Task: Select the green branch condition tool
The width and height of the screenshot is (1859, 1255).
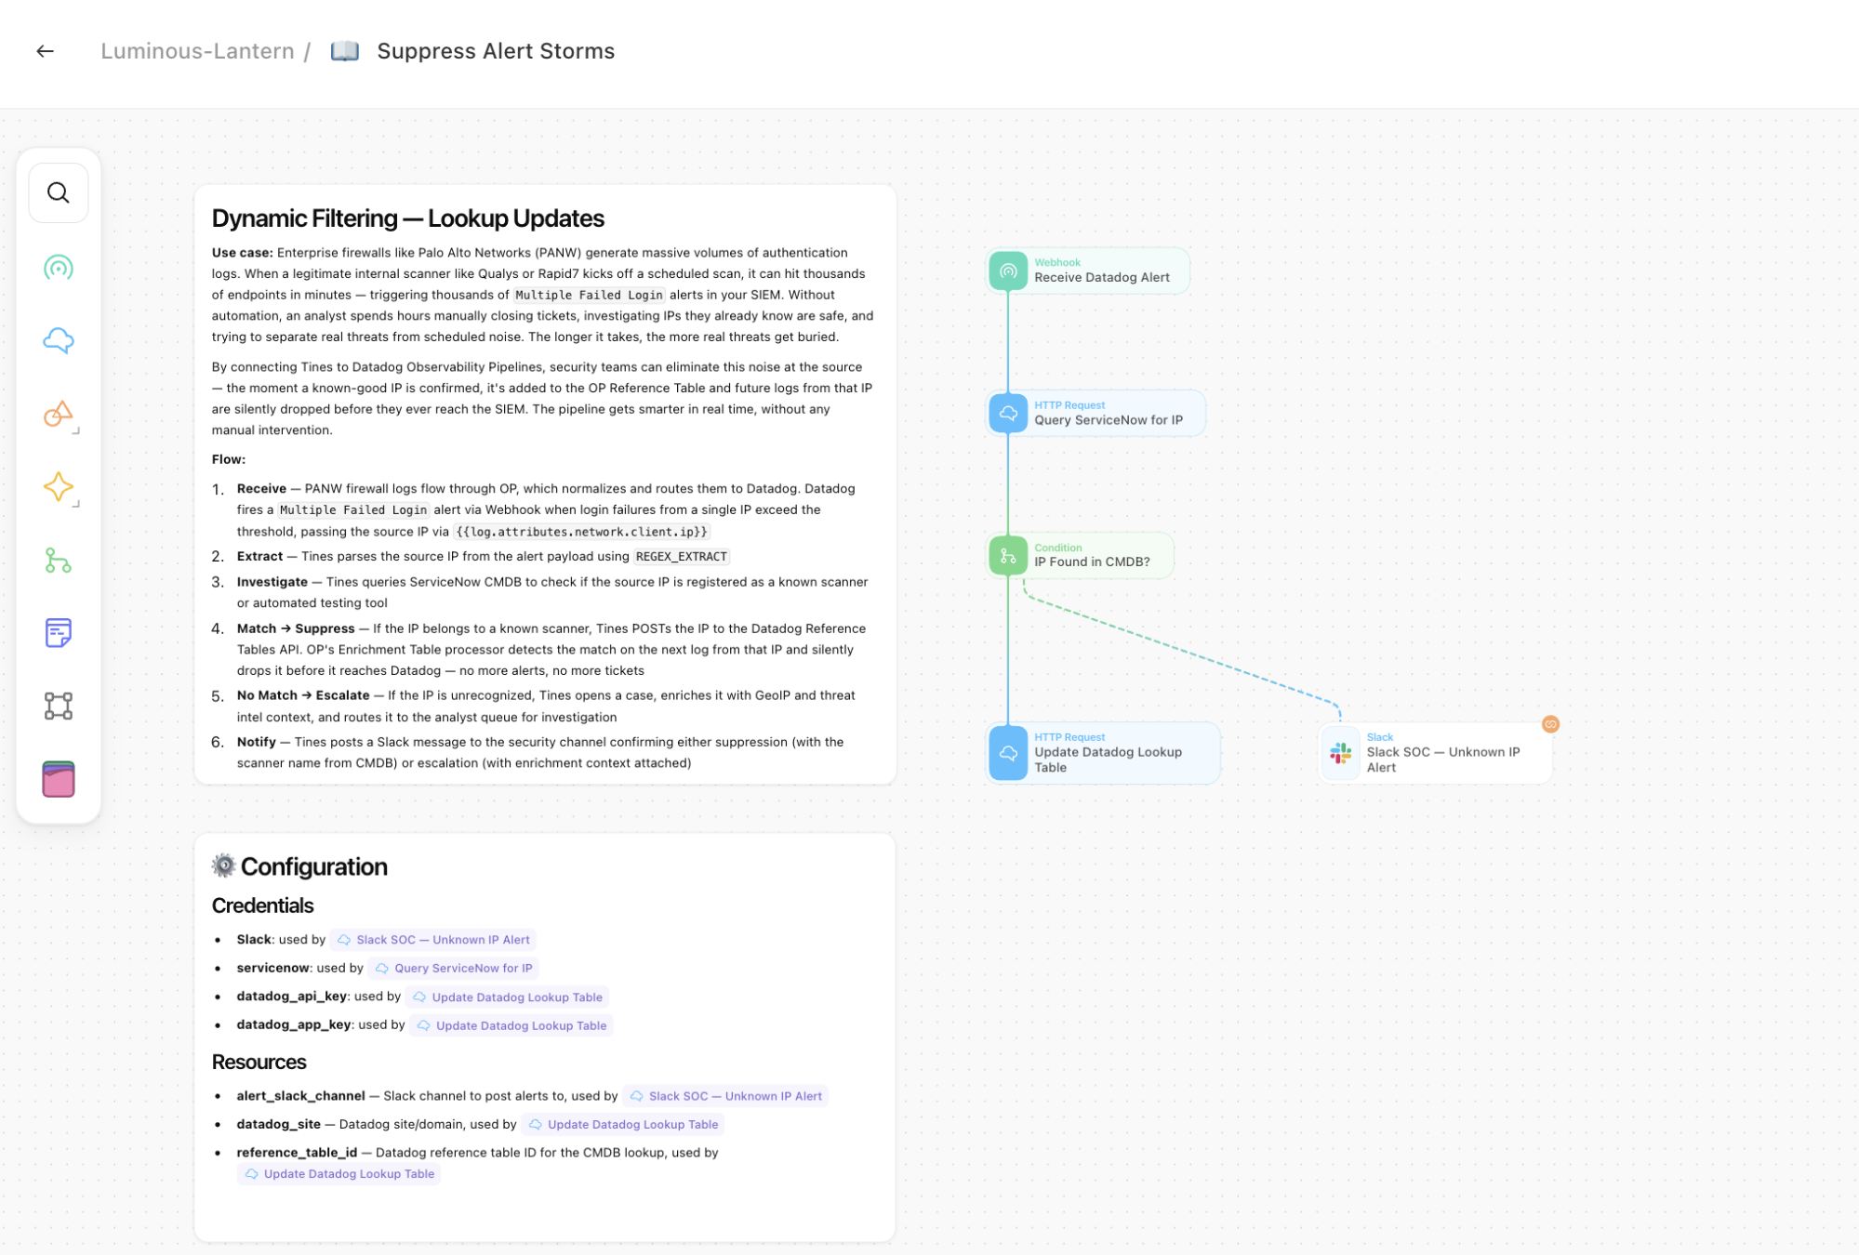Action: tap(59, 561)
